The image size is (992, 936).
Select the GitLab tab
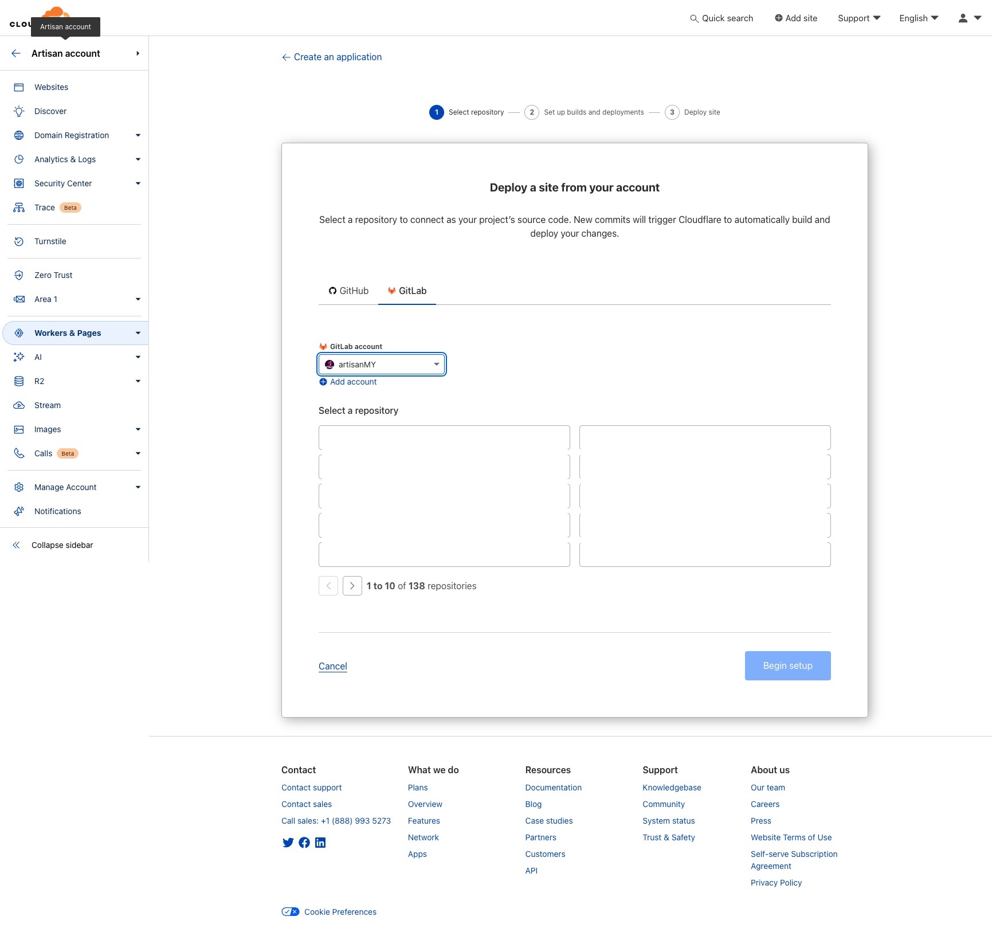pyautogui.click(x=407, y=291)
